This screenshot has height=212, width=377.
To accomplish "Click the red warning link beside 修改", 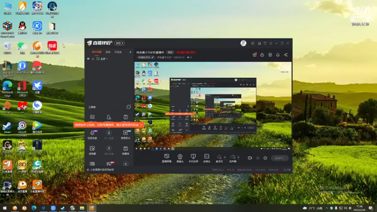I will [x=186, y=52].
